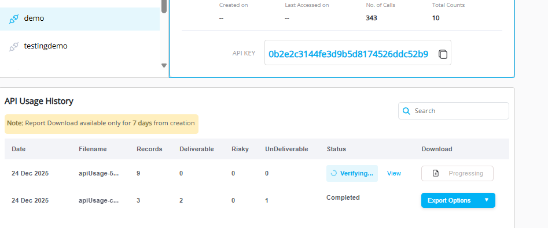Click the UnDeliverable column header
This screenshot has width=548, height=228.
[286, 149]
